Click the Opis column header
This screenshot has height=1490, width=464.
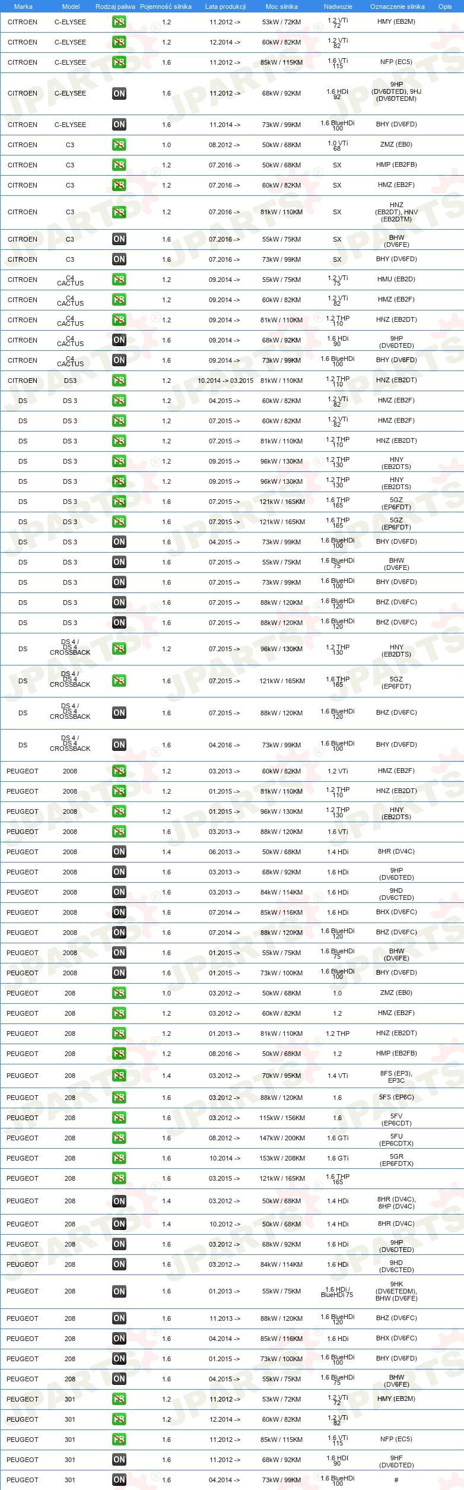445,7
